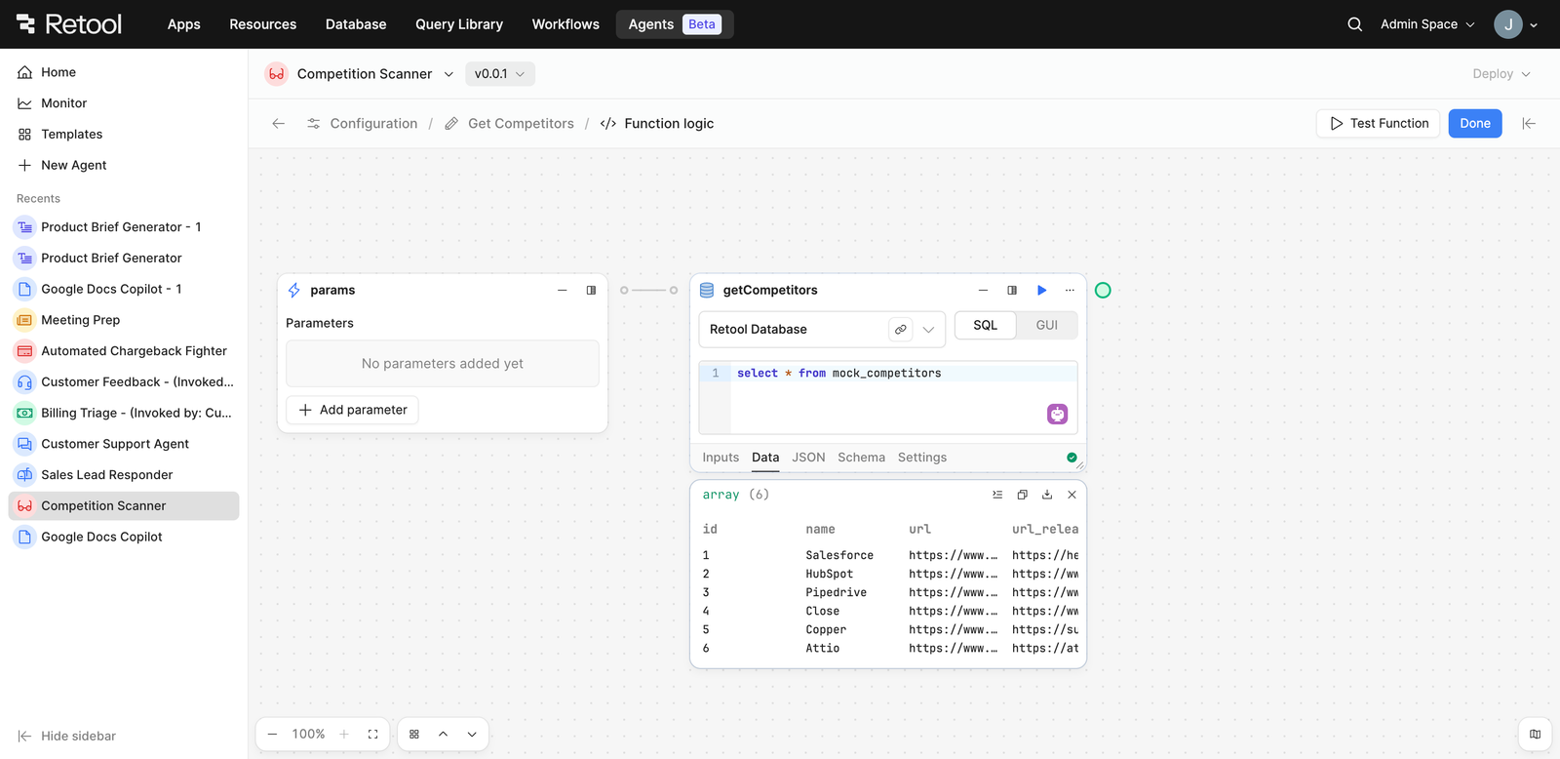1560x759 pixels.
Task: Run the getCompetitors query play button
Action: 1041,291
